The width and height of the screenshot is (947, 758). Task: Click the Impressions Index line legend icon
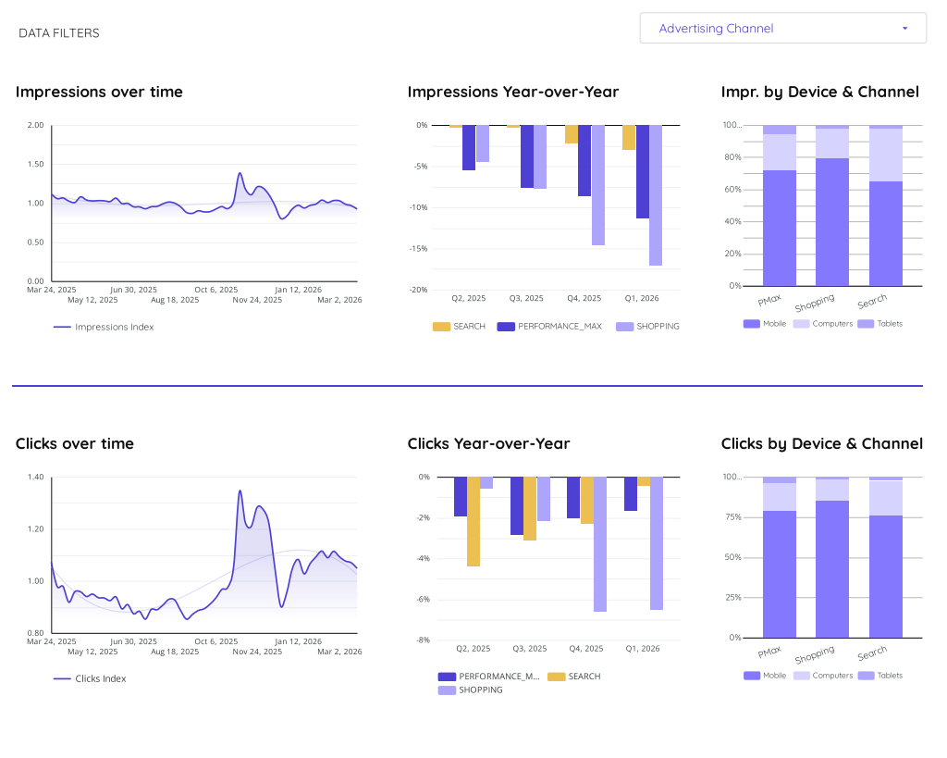(61, 327)
